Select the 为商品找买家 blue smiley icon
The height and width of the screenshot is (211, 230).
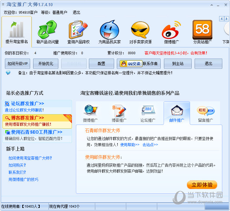[109, 30]
